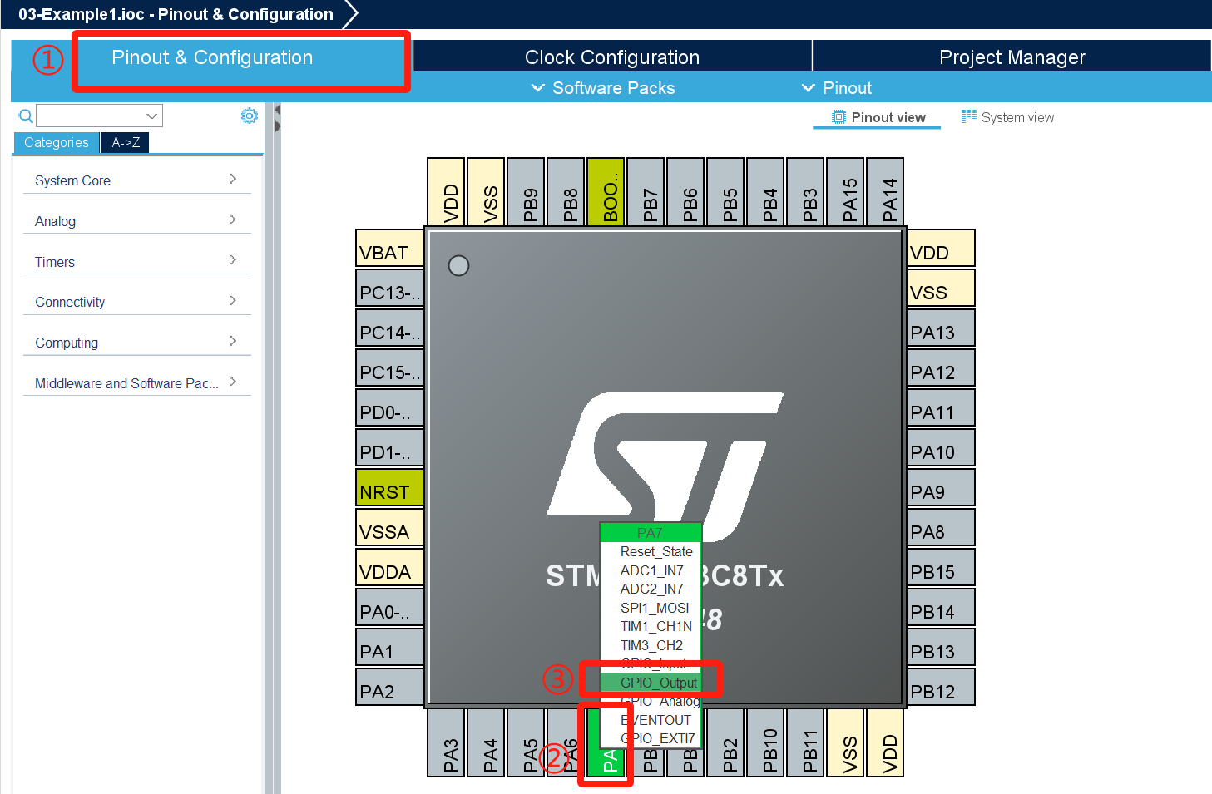Click the PA2 pin
Image resolution: width=1212 pixels, height=794 pixels.
[390, 688]
